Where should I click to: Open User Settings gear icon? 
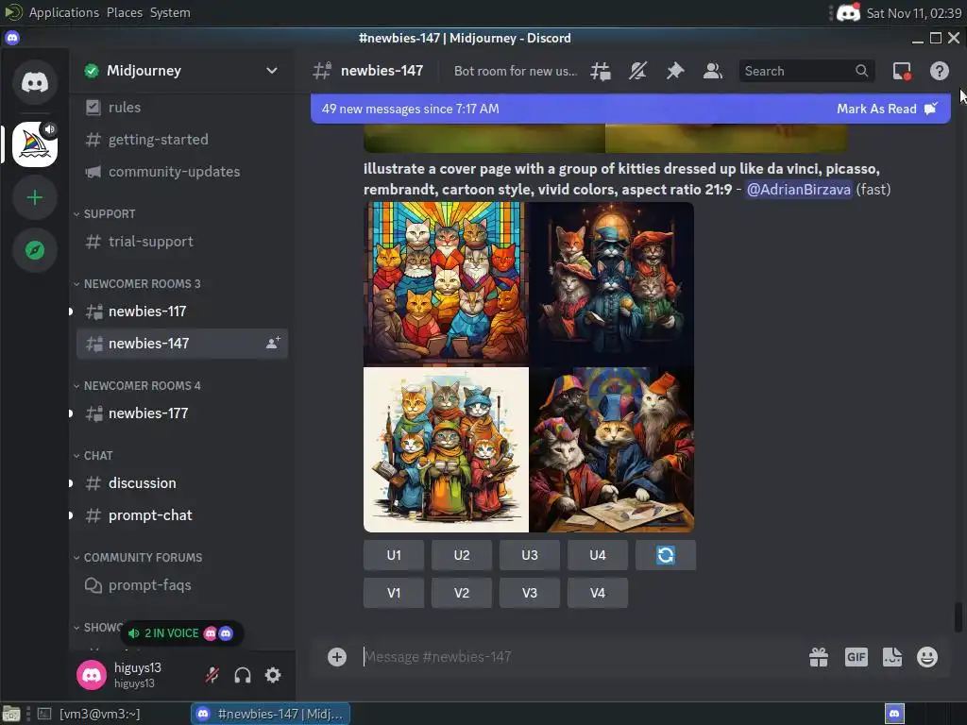[x=273, y=675]
